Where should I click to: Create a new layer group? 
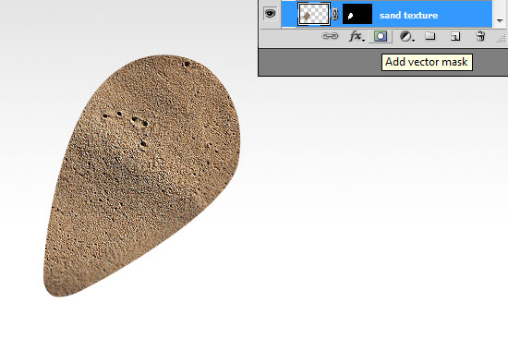(x=429, y=36)
